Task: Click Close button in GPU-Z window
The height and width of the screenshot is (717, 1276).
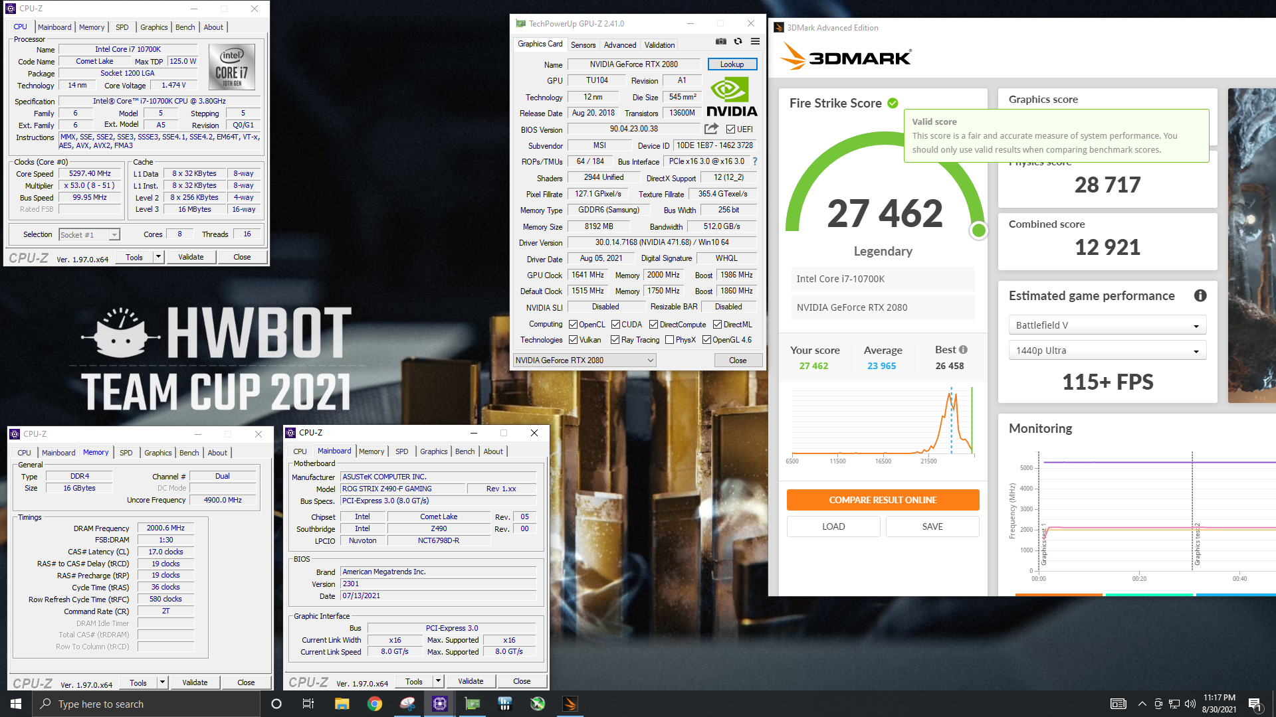Action: point(738,360)
